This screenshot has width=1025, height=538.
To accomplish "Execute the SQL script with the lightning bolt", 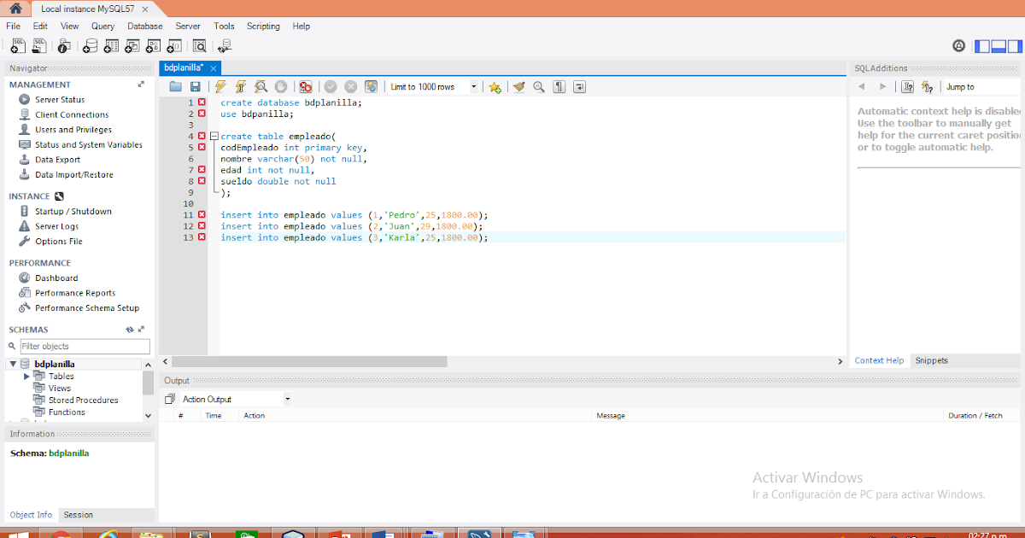I will coord(220,86).
